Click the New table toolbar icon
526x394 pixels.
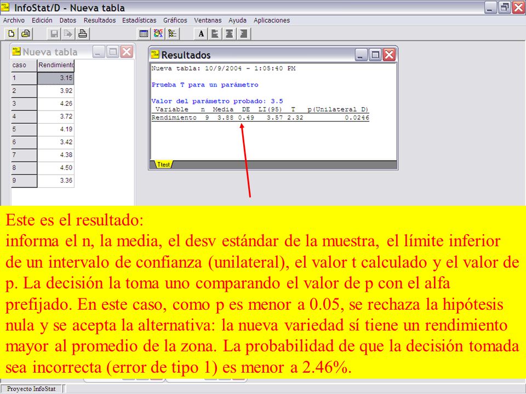pos(12,33)
